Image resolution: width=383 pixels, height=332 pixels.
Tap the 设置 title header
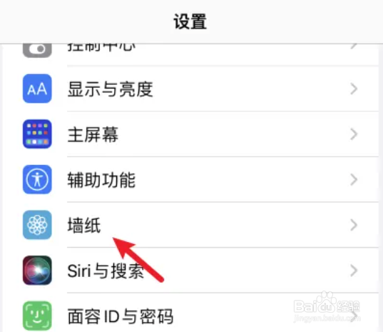[190, 21]
